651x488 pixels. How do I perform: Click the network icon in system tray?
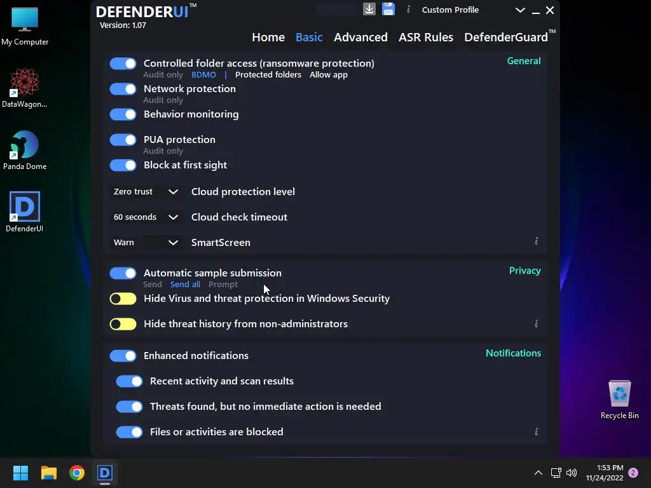click(556, 473)
